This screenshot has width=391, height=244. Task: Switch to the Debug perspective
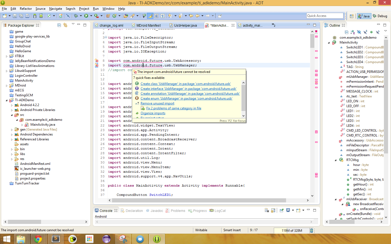pyautogui.click(x=380, y=16)
